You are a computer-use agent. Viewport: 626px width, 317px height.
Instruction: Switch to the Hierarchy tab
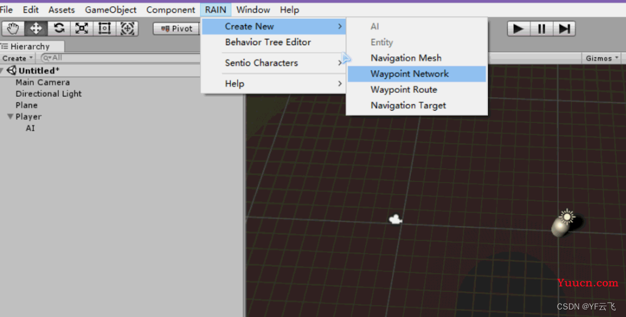point(32,46)
